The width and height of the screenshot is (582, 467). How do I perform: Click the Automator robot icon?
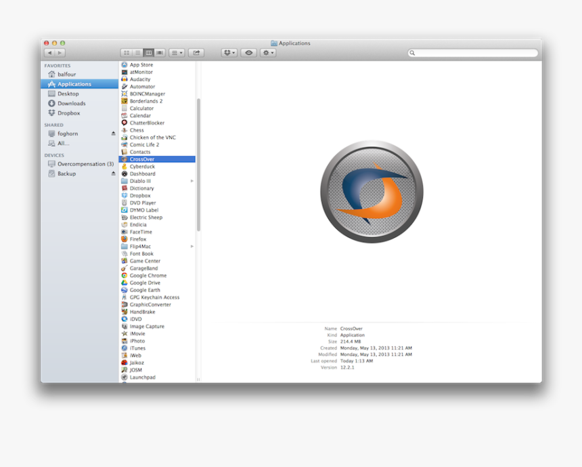pyautogui.click(x=125, y=87)
